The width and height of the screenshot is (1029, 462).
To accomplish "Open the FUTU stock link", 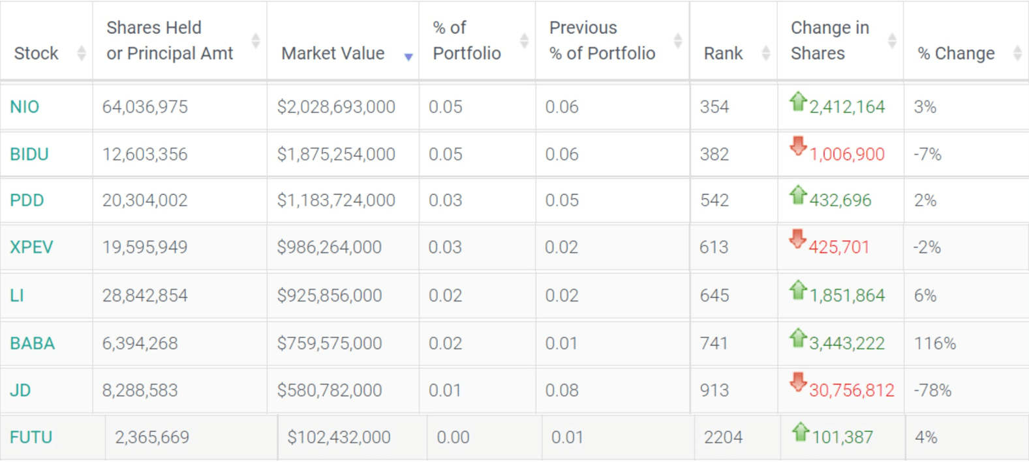I will 31,437.
